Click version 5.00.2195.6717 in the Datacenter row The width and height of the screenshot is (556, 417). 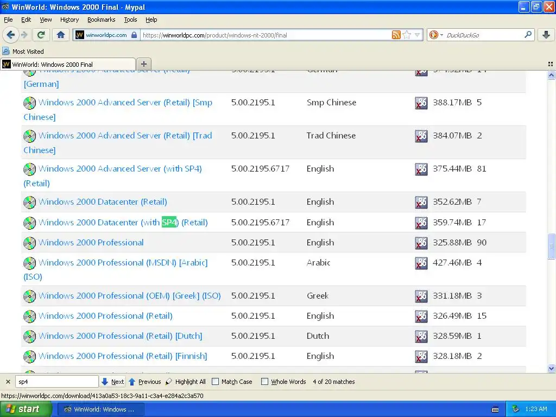260,222
